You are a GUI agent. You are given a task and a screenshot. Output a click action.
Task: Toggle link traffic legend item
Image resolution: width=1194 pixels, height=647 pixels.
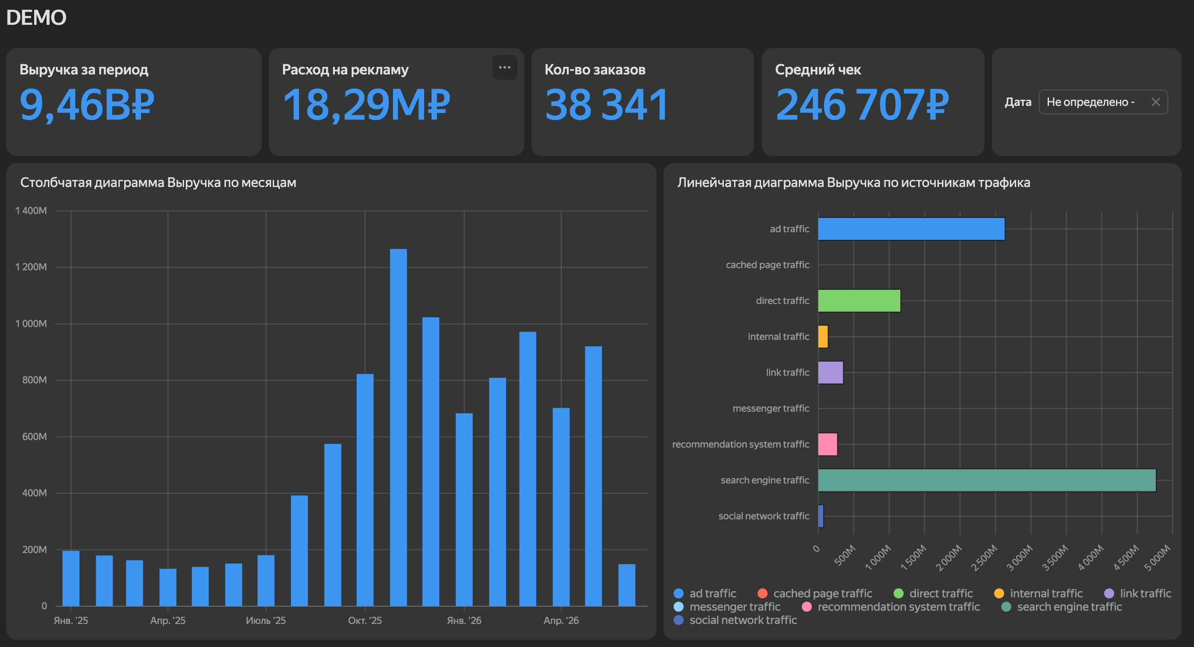(1138, 593)
